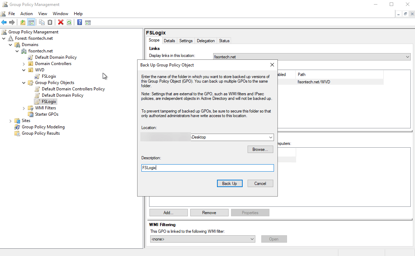Collapse the Group Policy Objects node
Image resolution: width=415 pixels, height=256 pixels.
click(24, 83)
